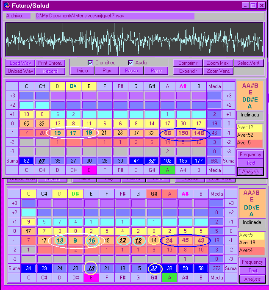The image size is (269, 290).
Task: Click the Selec.Vent. button
Action: point(250,63)
